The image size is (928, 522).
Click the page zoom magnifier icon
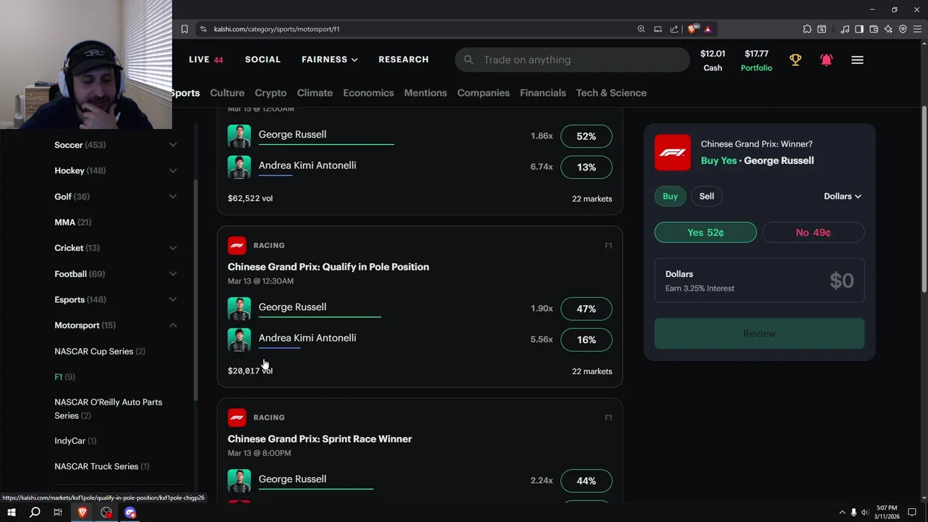click(641, 29)
